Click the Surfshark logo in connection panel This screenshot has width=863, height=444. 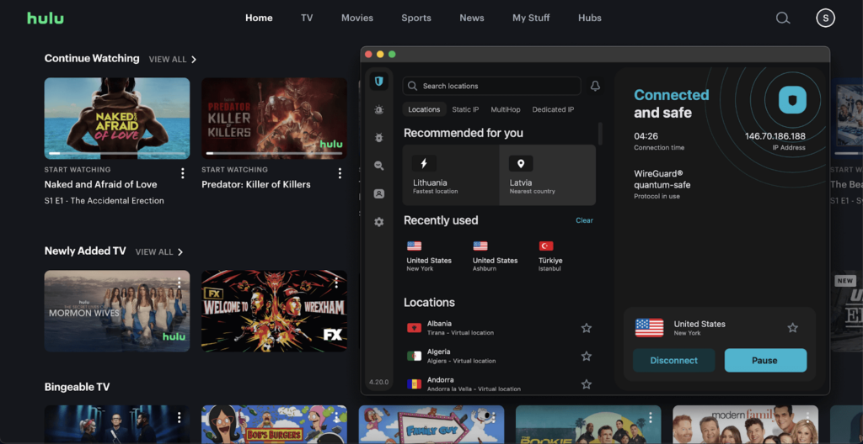pyautogui.click(x=792, y=100)
